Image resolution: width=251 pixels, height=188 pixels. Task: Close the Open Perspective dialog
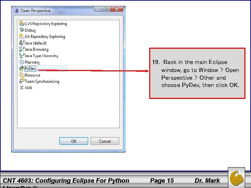click(116, 9)
